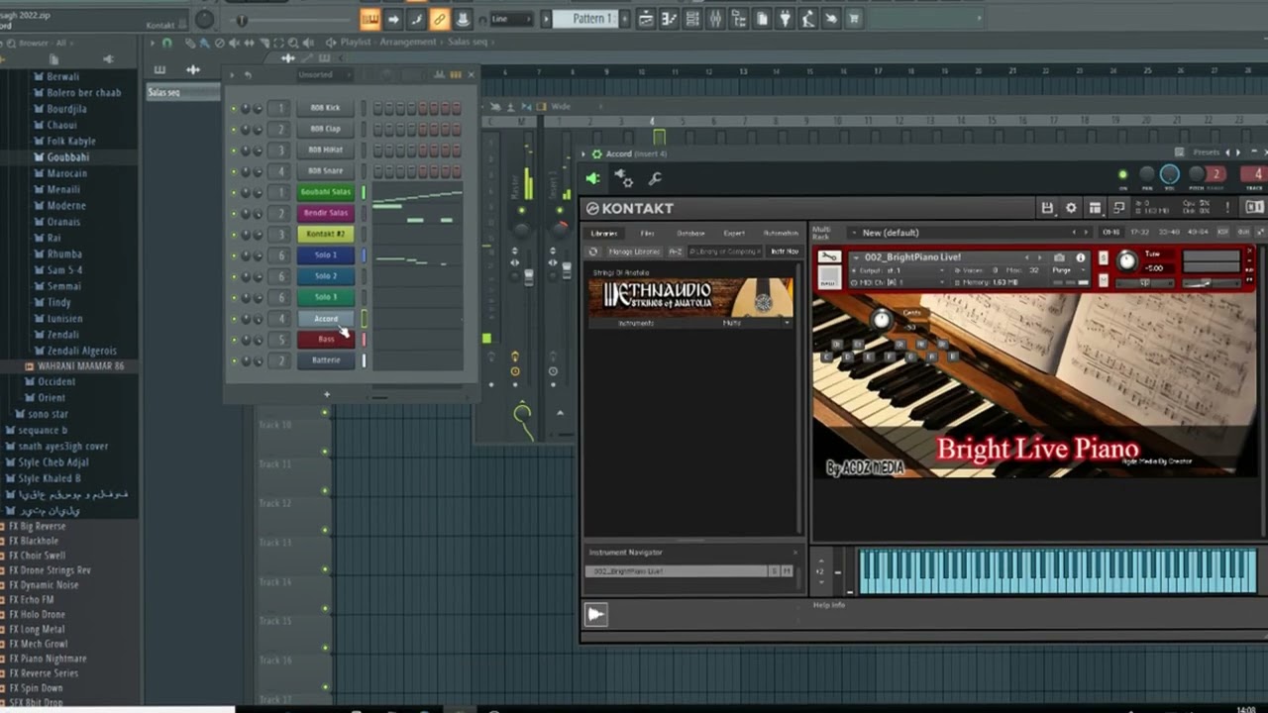Add a new channel with plus button
Screen dimensions: 1268x713
pyautogui.click(x=327, y=394)
